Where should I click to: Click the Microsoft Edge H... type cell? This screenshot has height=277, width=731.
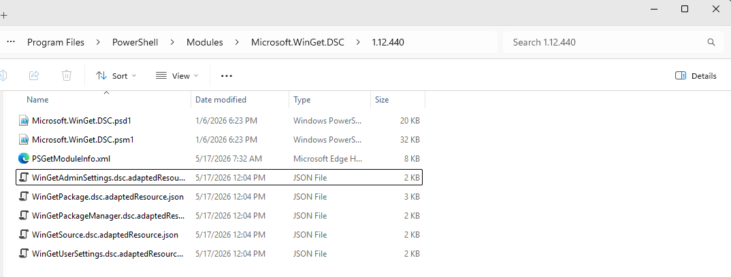pos(328,158)
